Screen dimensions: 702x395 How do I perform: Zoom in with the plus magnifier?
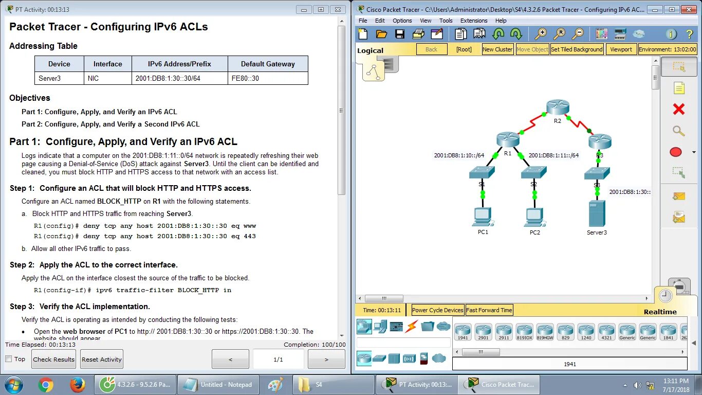541,34
